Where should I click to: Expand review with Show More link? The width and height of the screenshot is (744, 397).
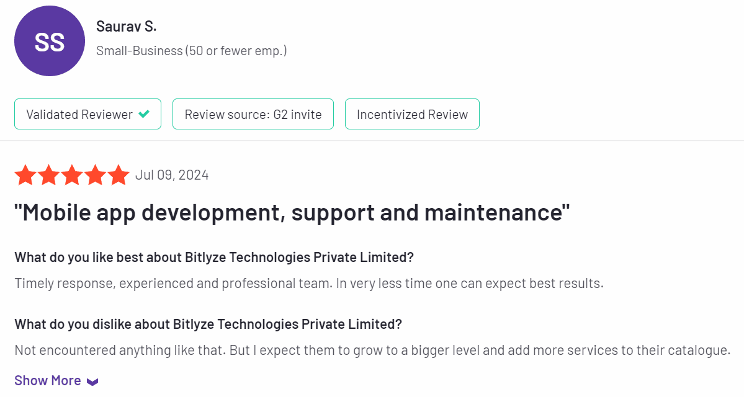click(x=48, y=380)
